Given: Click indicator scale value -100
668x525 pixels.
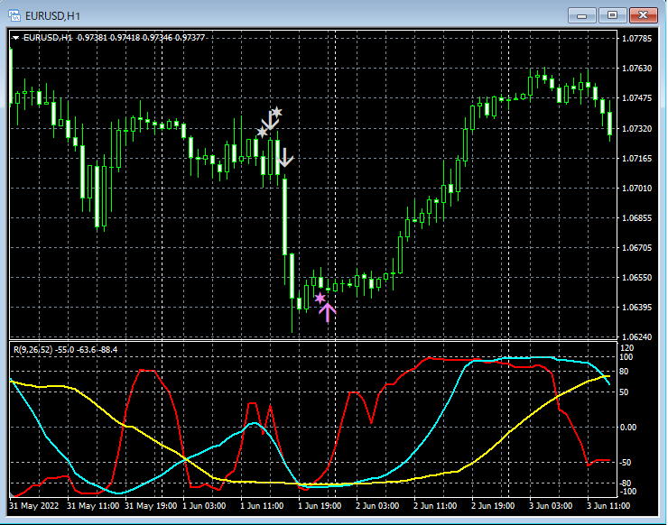Looking at the screenshot, I should [627, 492].
